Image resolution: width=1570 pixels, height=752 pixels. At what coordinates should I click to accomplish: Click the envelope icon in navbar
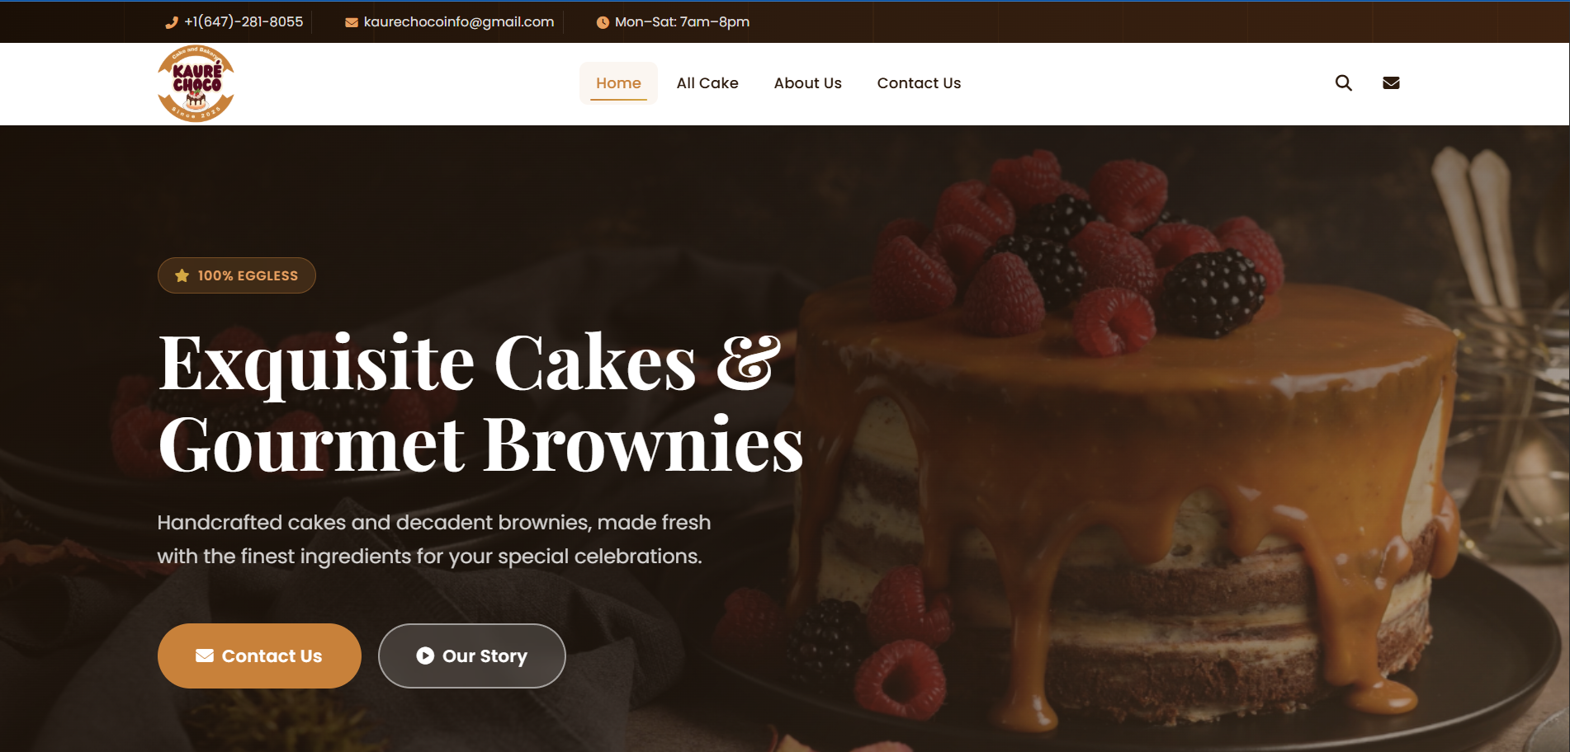pyautogui.click(x=1391, y=82)
